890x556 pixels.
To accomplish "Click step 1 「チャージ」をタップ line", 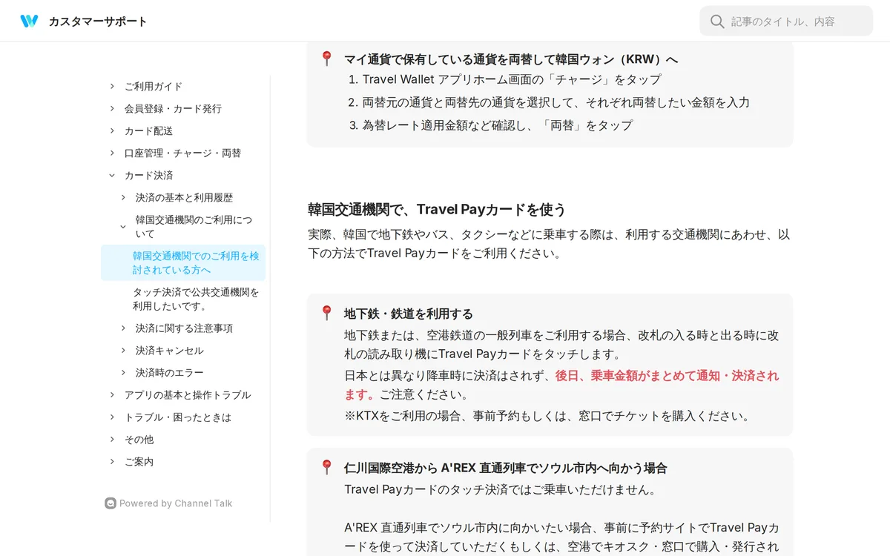I will tap(512, 79).
